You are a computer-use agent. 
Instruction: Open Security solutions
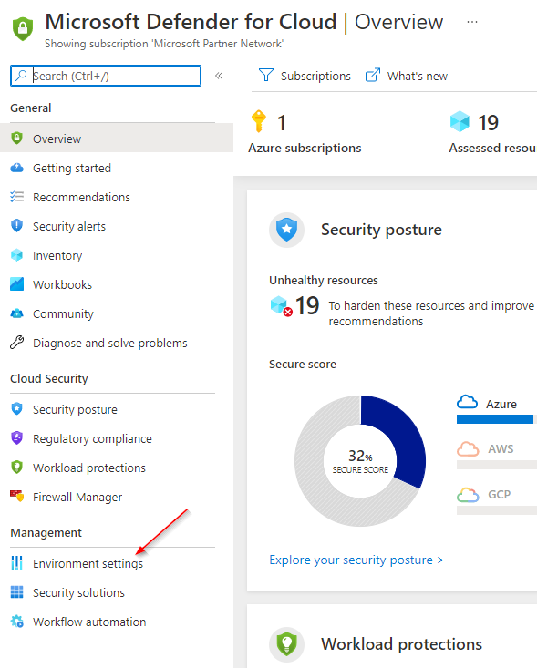(78, 592)
